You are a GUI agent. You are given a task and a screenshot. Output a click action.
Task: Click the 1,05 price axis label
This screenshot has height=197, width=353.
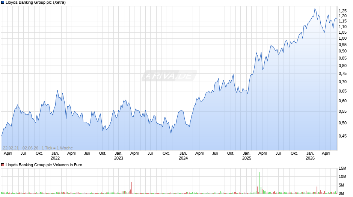(342, 32)
